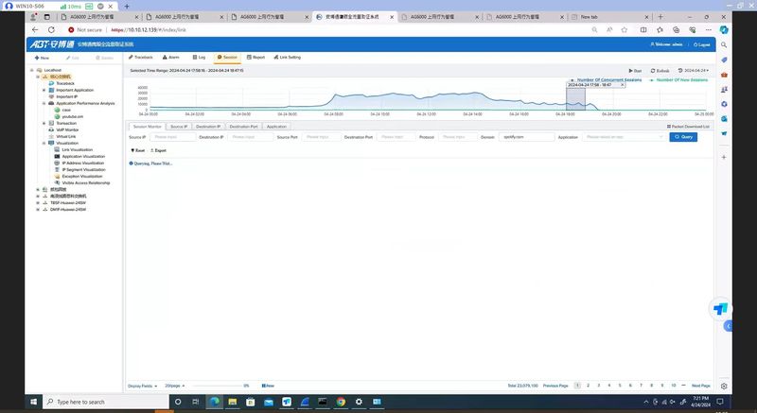Open the Application select dropdown
The width and height of the screenshot is (757, 413).
coord(625,137)
